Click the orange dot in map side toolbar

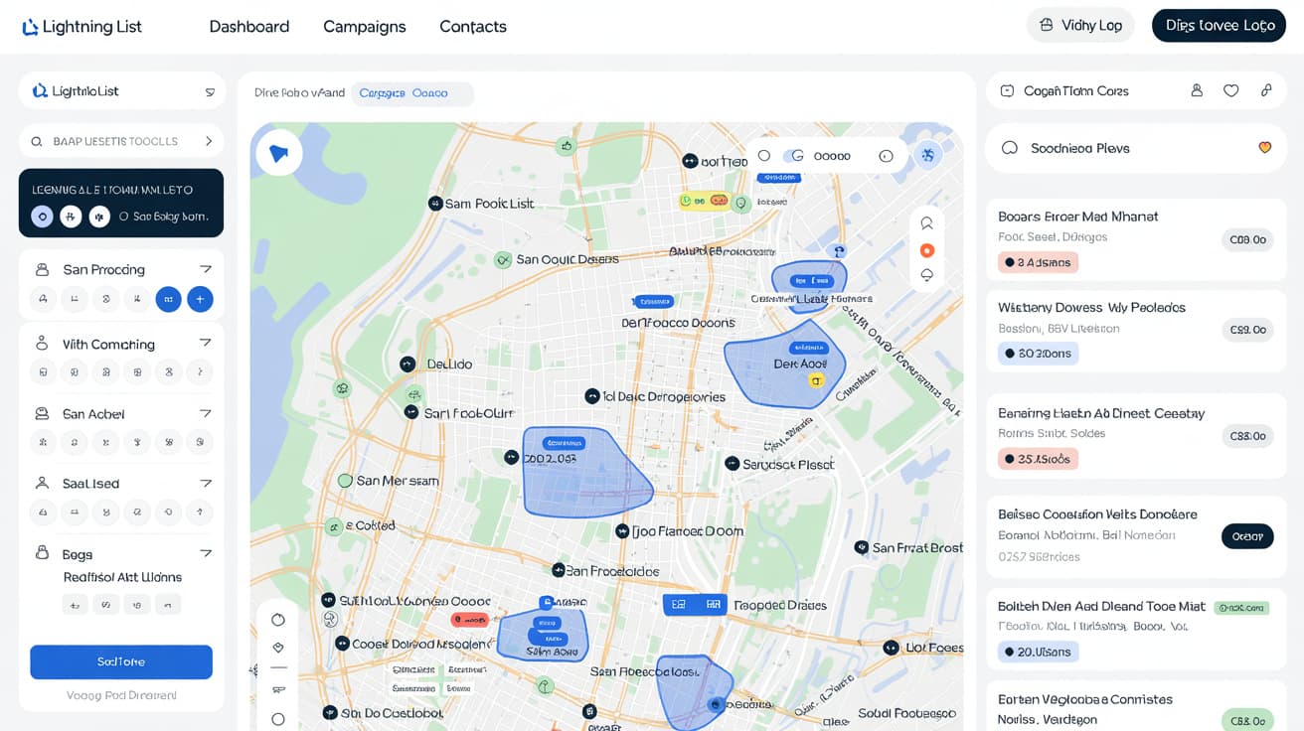[926, 250]
